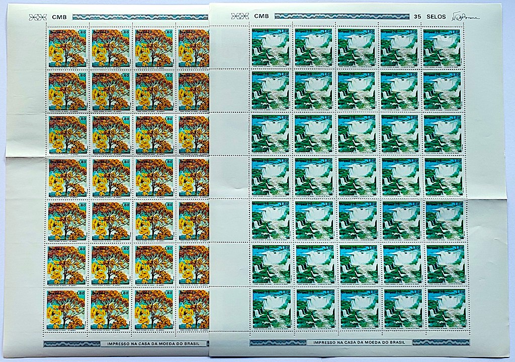Click the first tree stamp in the fourth row

coord(67,178)
